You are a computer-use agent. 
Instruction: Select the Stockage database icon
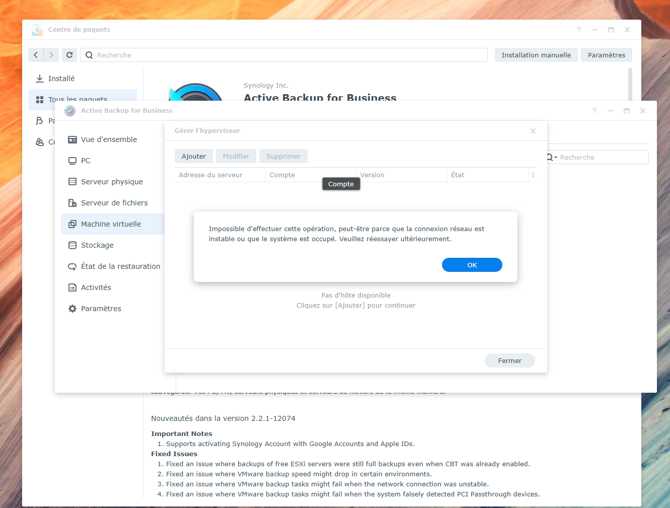click(x=72, y=245)
